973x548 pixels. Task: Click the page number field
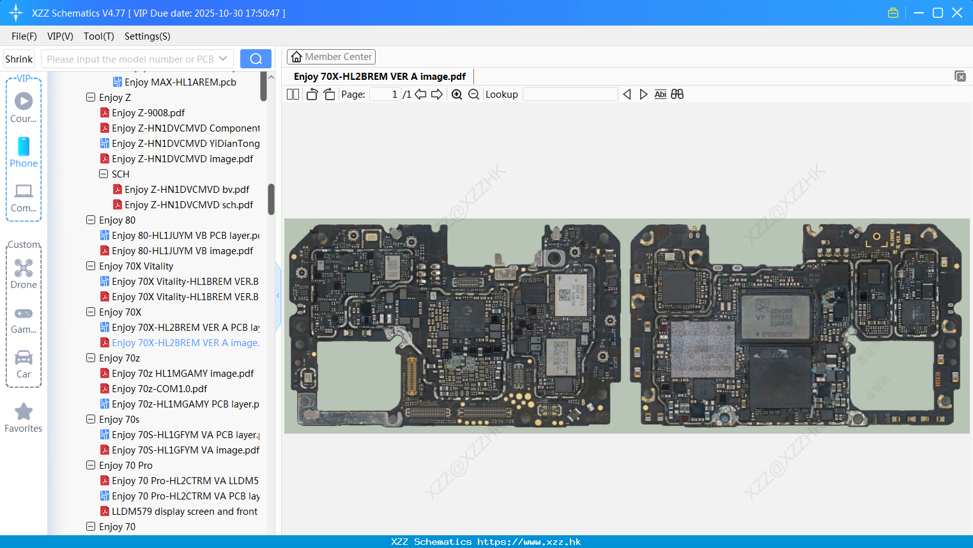click(385, 94)
